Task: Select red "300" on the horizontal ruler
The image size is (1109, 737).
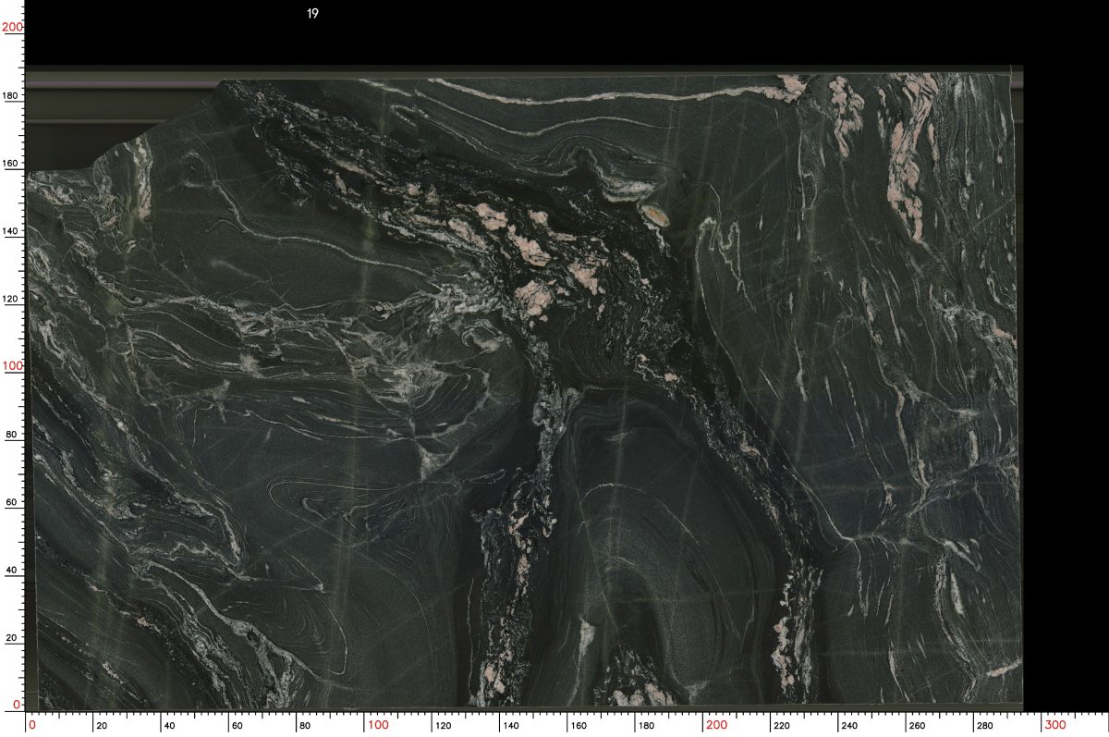Action: click(x=1055, y=724)
